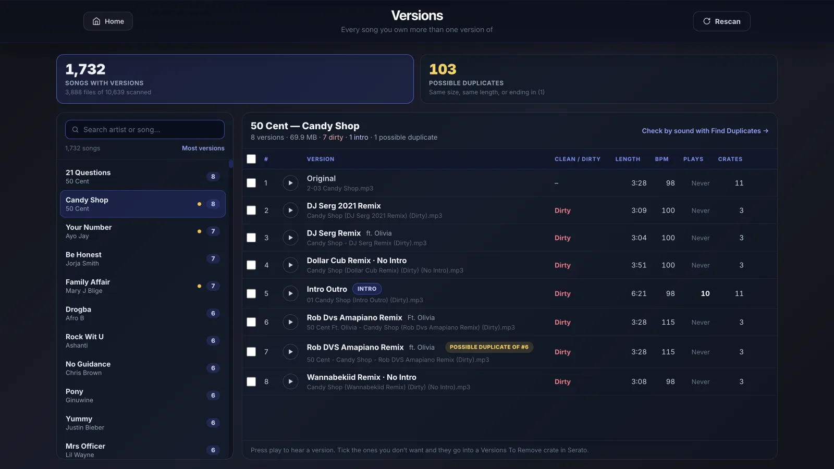Play the Intro Outro version

(290, 293)
